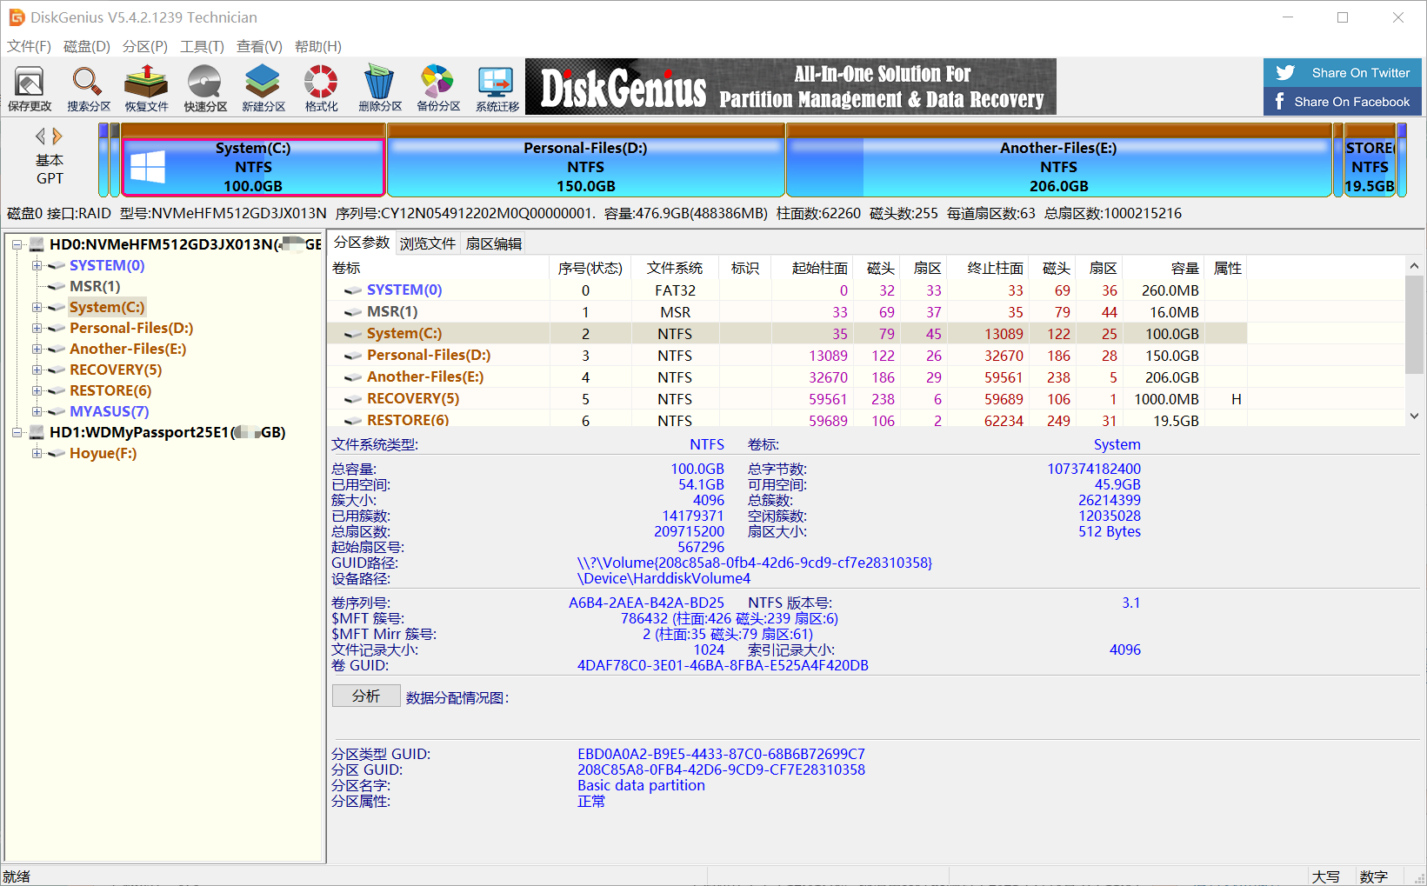The width and height of the screenshot is (1427, 886).
Task: Open the 工具(T) menu
Action: point(203,46)
